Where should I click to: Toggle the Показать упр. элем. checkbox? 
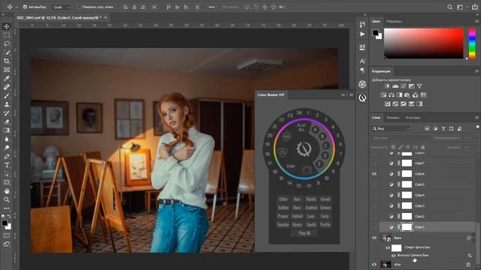click(79, 7)
